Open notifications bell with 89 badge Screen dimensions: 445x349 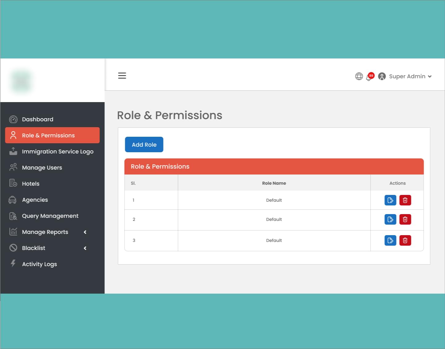pyautogui.click(x=370, y=76)
